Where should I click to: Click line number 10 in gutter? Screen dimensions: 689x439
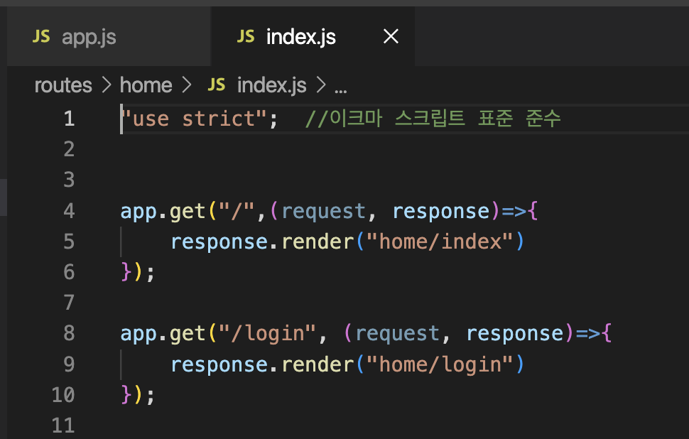63,395
